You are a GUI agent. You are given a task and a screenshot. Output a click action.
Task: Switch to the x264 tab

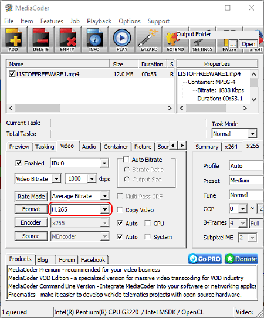click(231, 147)
